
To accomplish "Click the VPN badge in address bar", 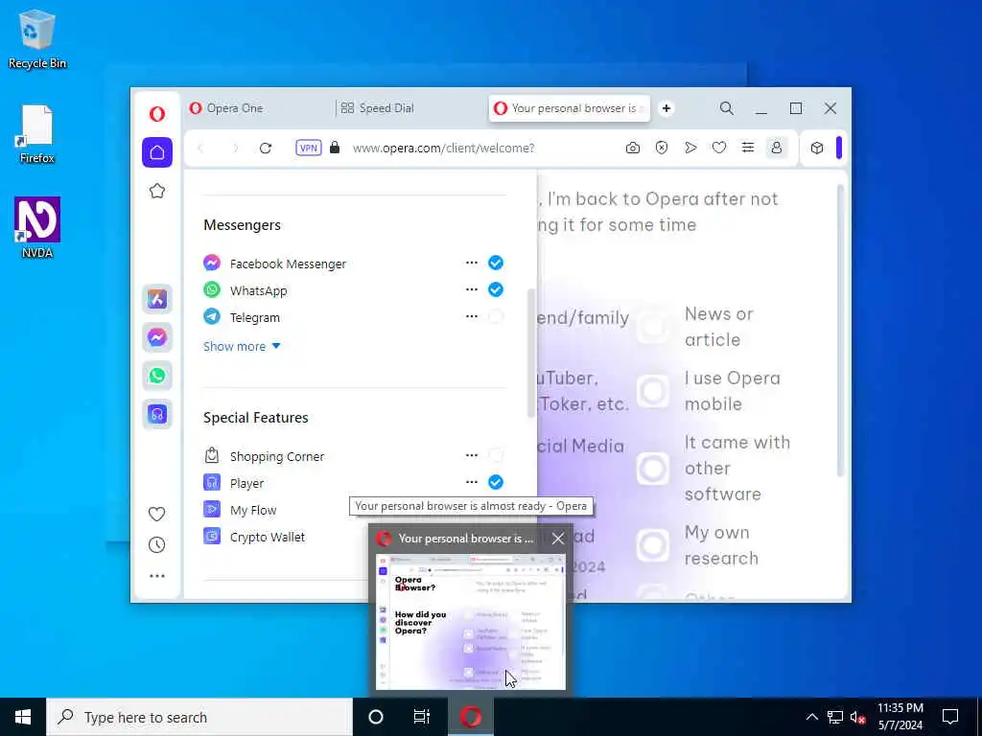I will 308,149.
